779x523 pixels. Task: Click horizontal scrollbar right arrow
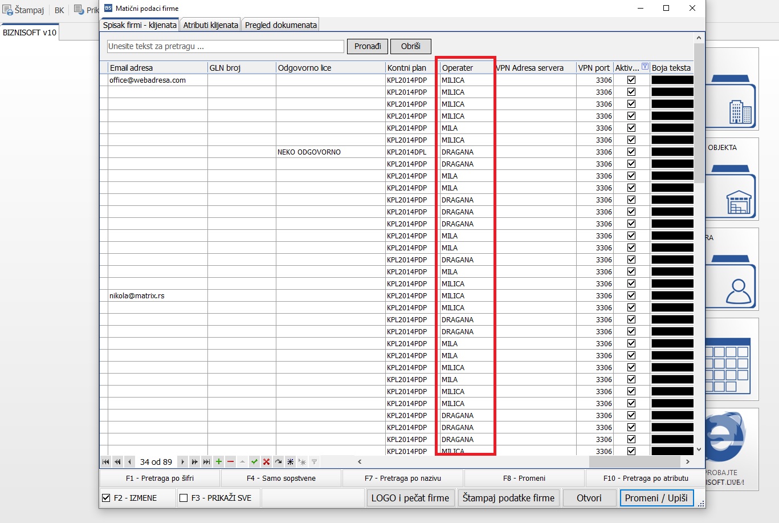[688, 462]
